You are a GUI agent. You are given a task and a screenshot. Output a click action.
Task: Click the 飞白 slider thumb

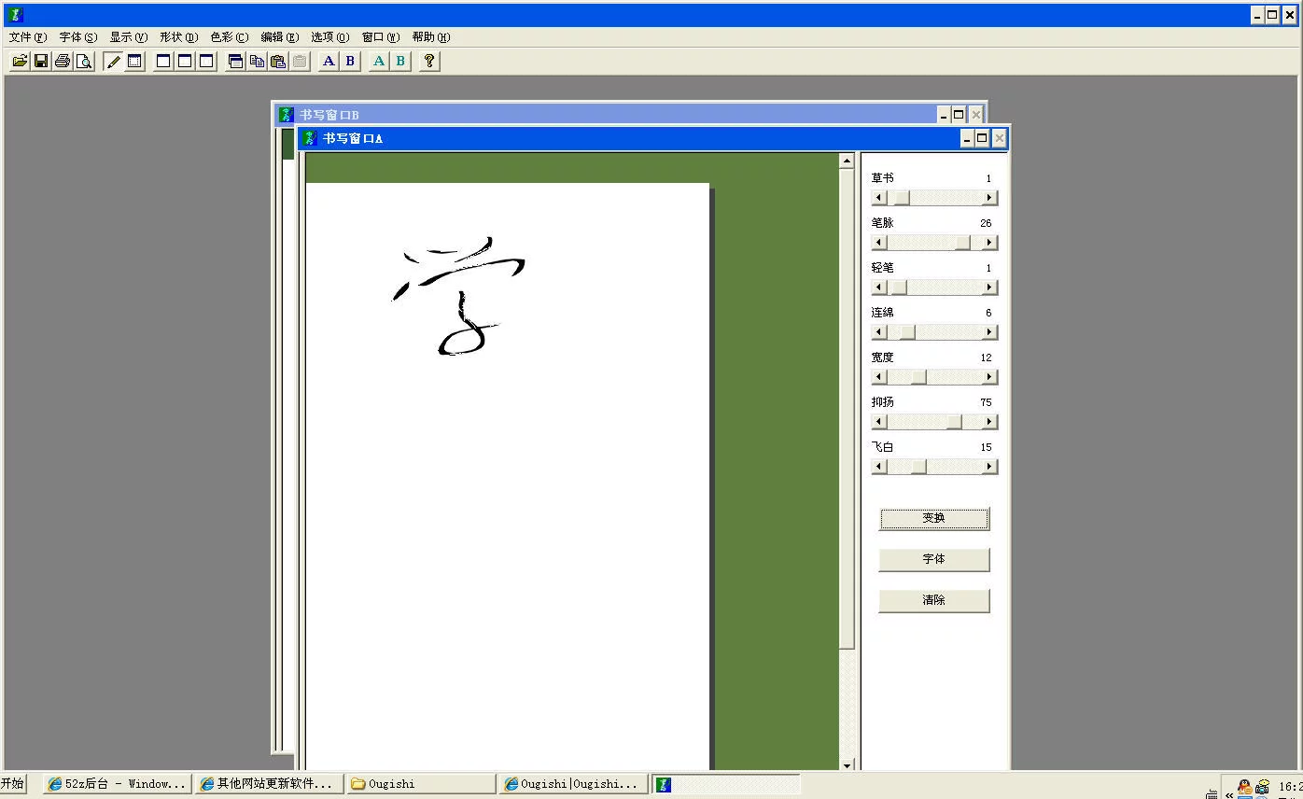(x=918, y=467)
